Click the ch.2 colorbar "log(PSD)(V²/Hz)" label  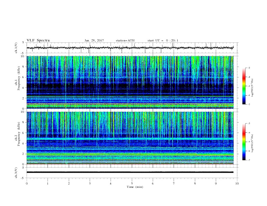[x=252, y=143]
